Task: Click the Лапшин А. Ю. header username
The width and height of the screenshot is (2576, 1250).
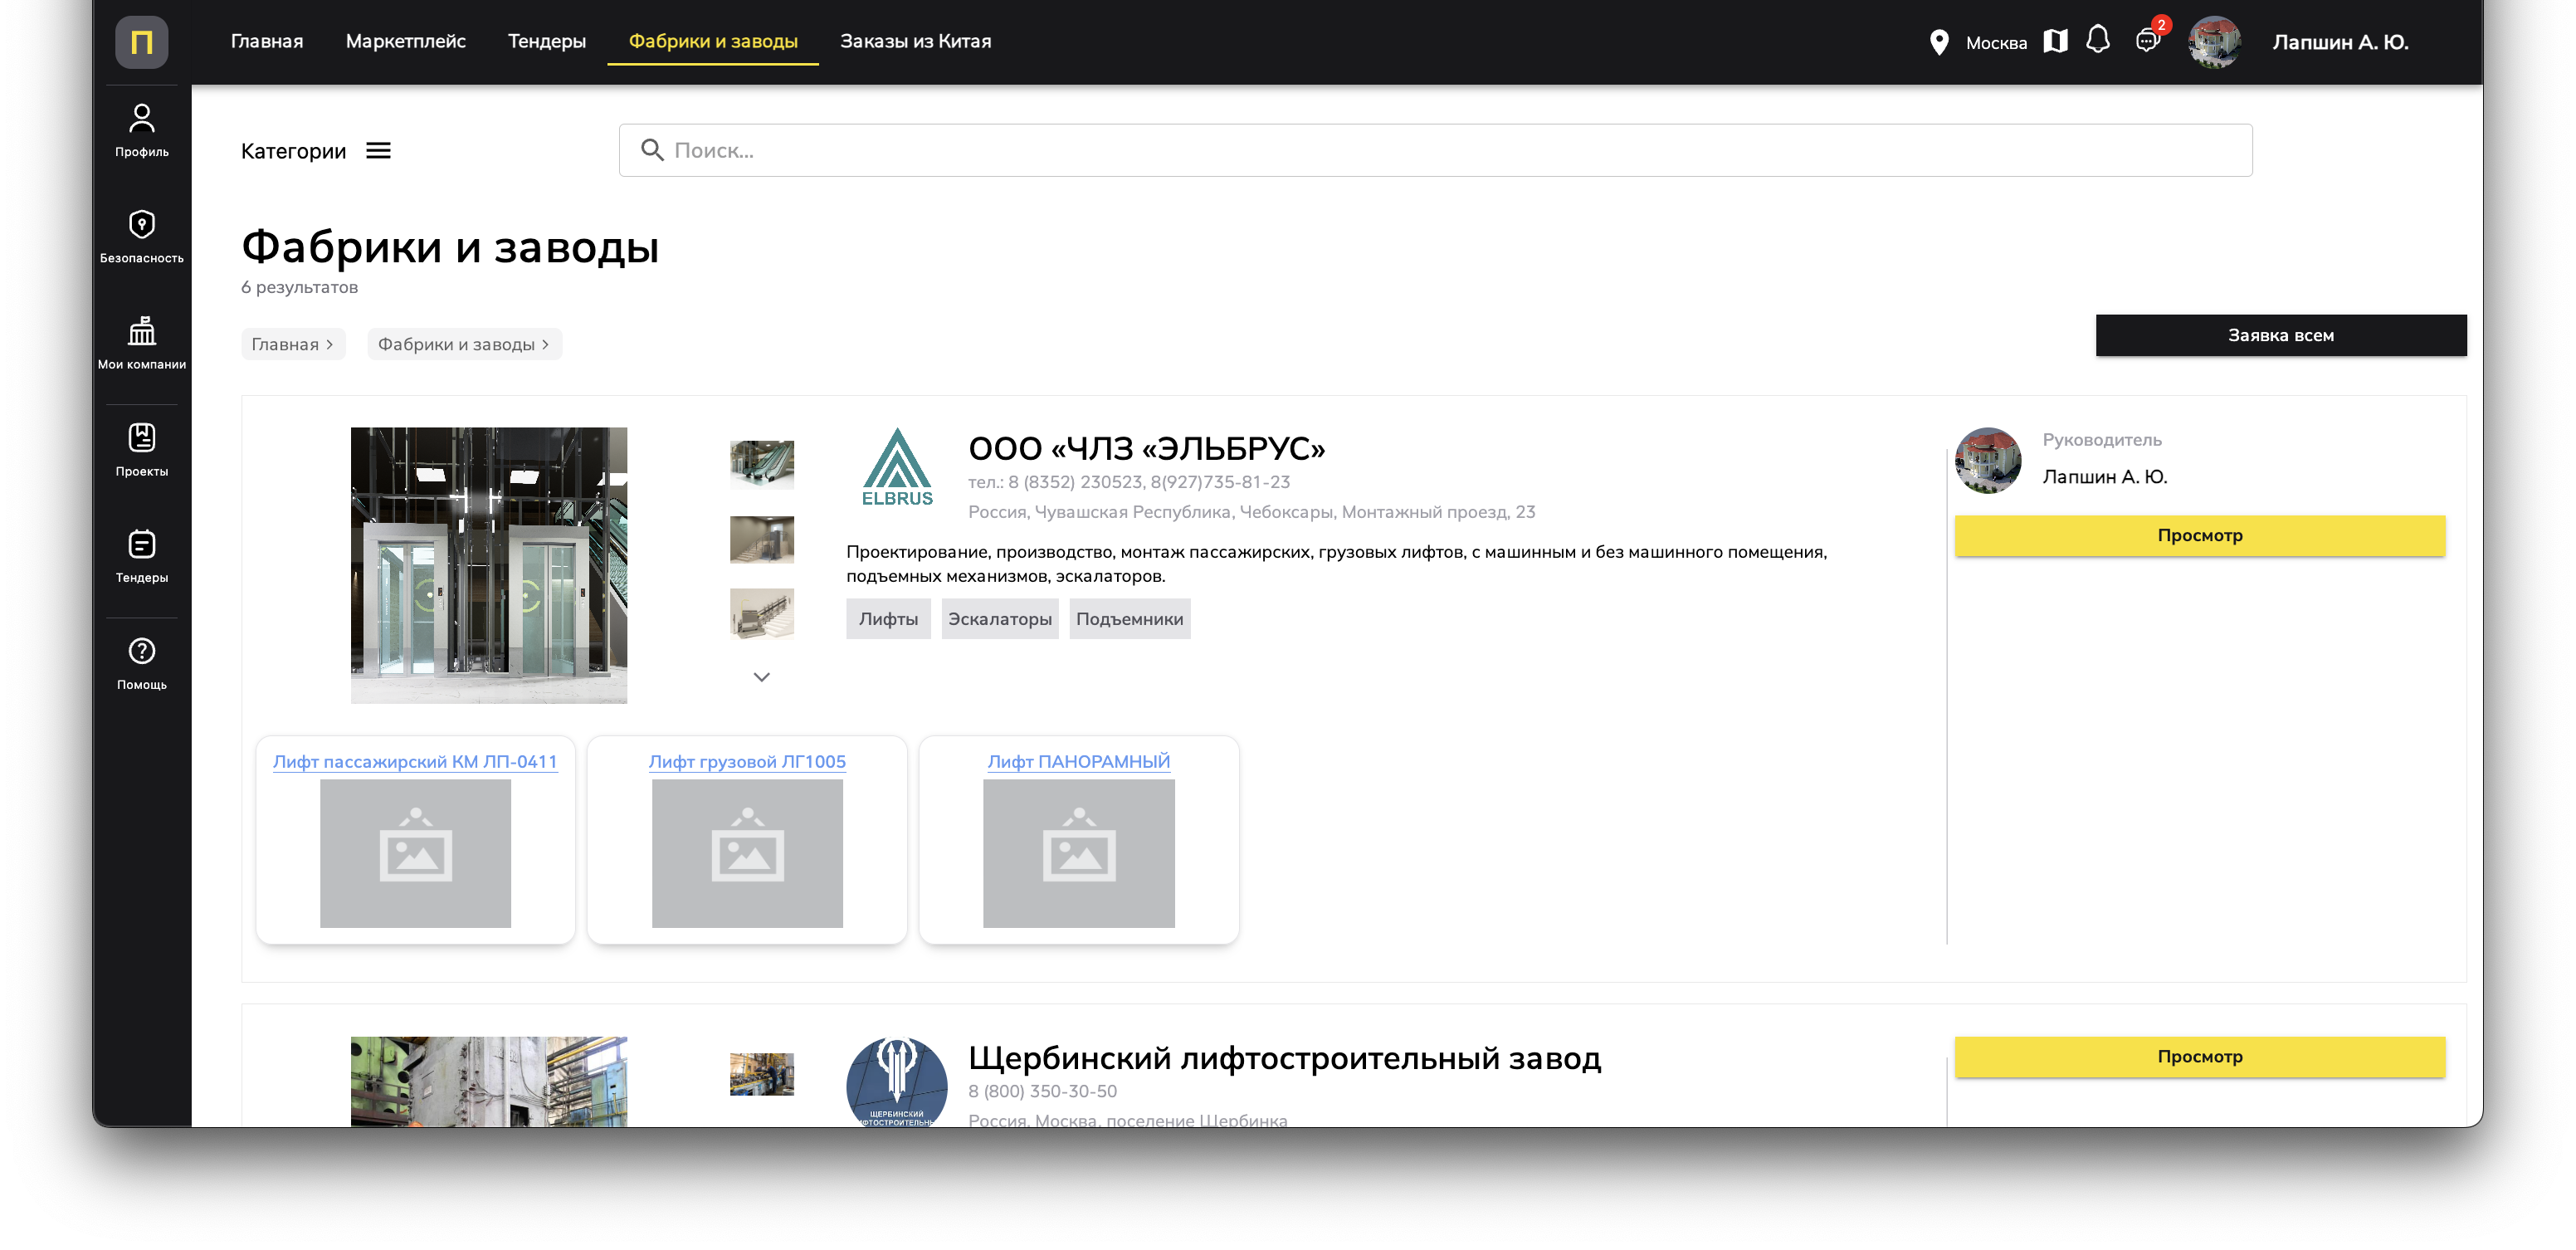Action: 2341,42
